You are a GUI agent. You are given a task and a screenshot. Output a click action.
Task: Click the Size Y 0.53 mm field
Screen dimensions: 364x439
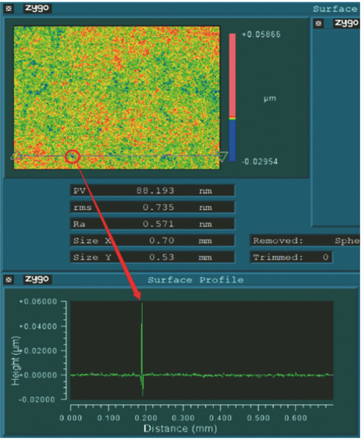click(152, 257)
